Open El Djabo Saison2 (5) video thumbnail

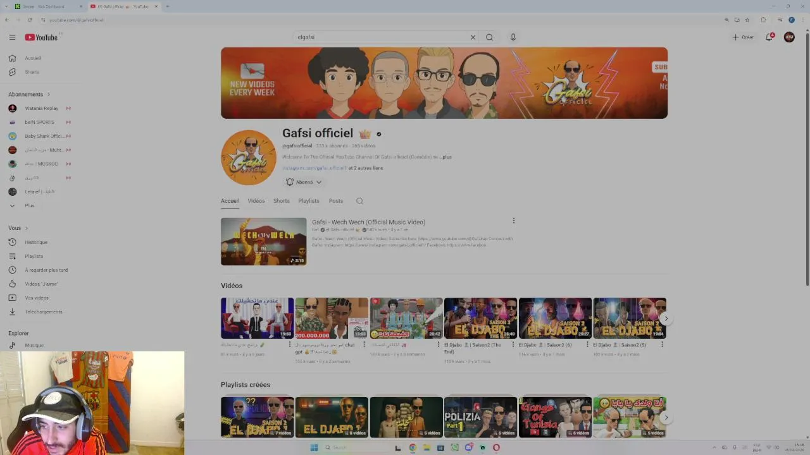click(630, 318)
